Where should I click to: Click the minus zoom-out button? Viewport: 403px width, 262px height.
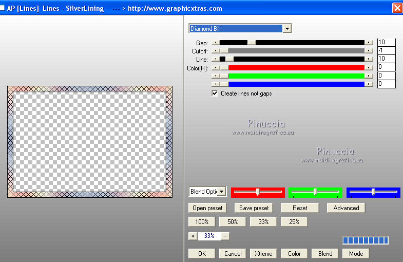click(x=225, y=236)
